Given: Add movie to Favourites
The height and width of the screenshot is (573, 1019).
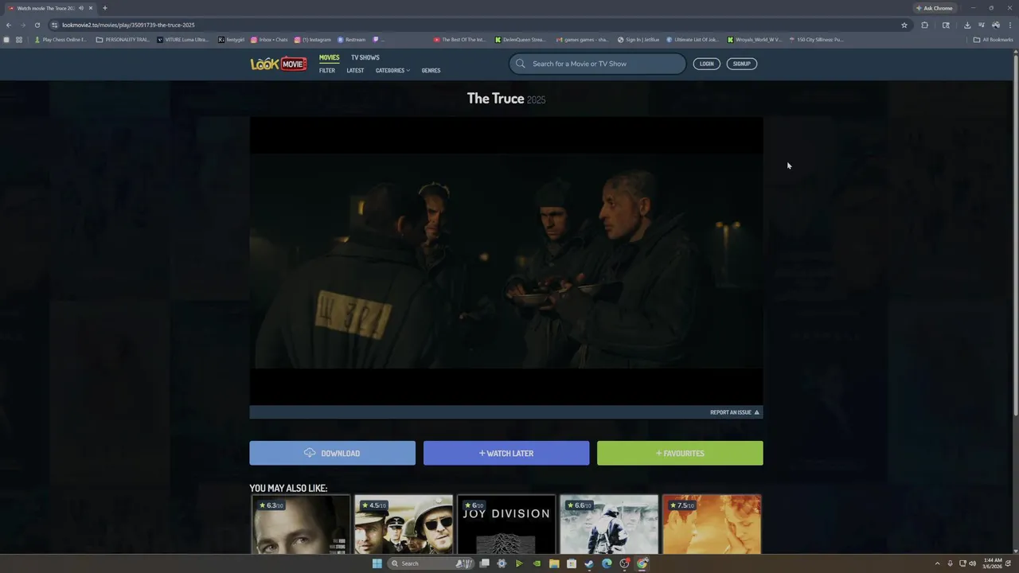Looking at the screenshot, I should 680,453.
